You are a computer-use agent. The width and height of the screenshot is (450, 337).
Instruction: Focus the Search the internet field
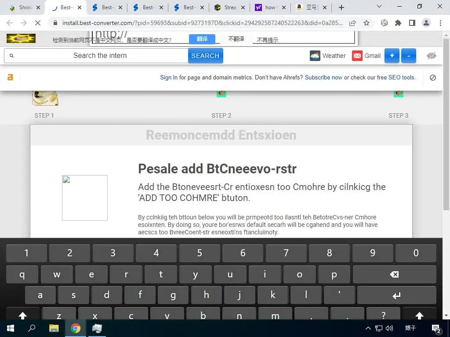tap(96, 56)
